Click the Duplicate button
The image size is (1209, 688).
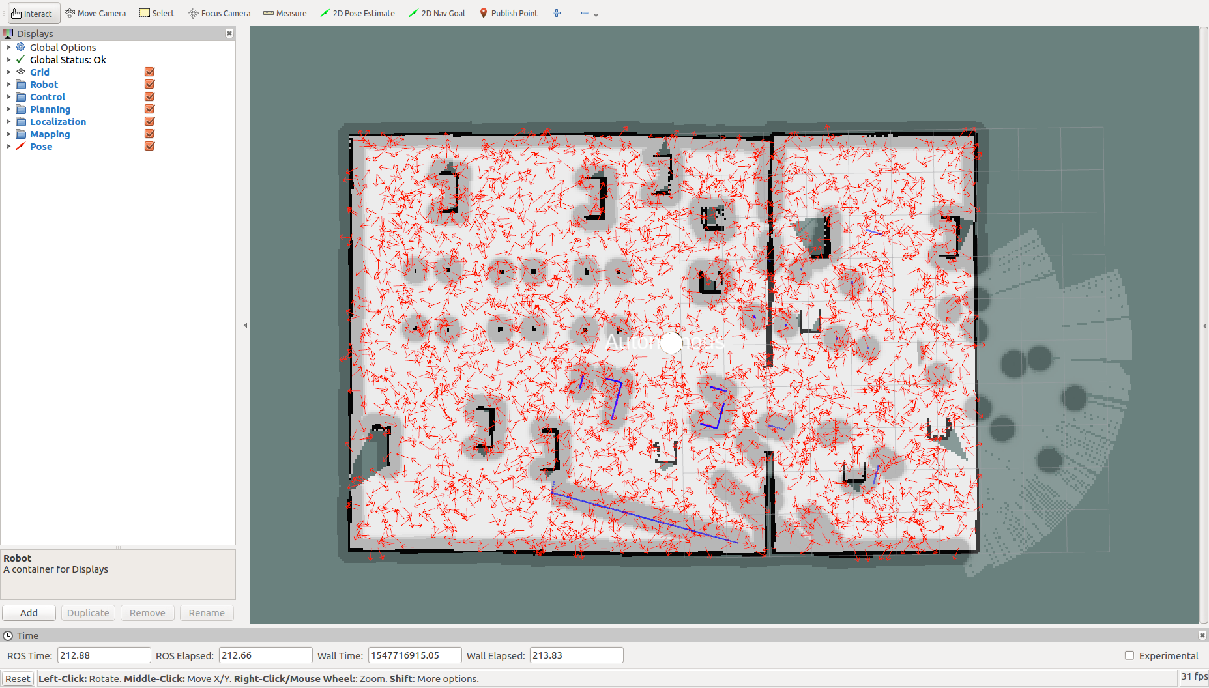(x=88, y=612)
